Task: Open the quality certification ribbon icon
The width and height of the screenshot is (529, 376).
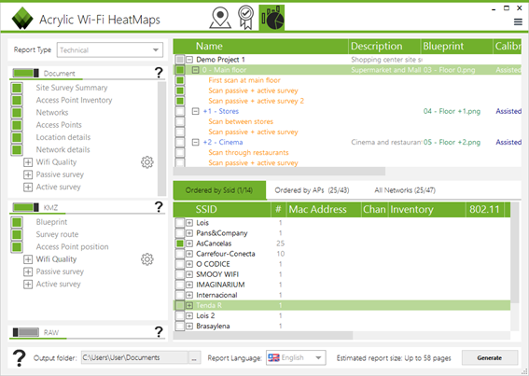Action: tap(245, 18)
